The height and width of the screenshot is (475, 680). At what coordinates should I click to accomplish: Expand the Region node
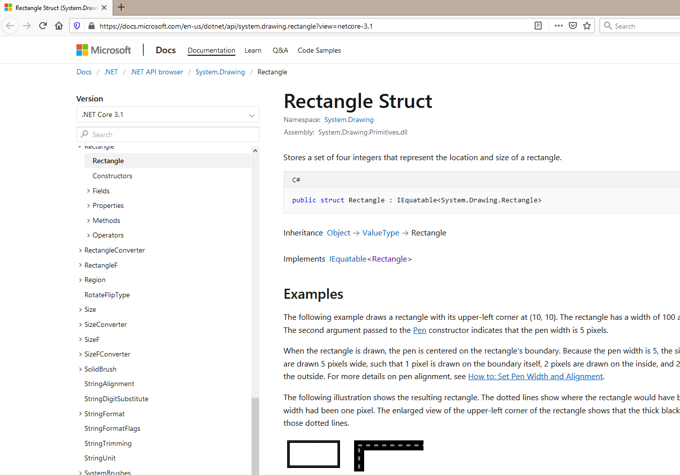80,280
